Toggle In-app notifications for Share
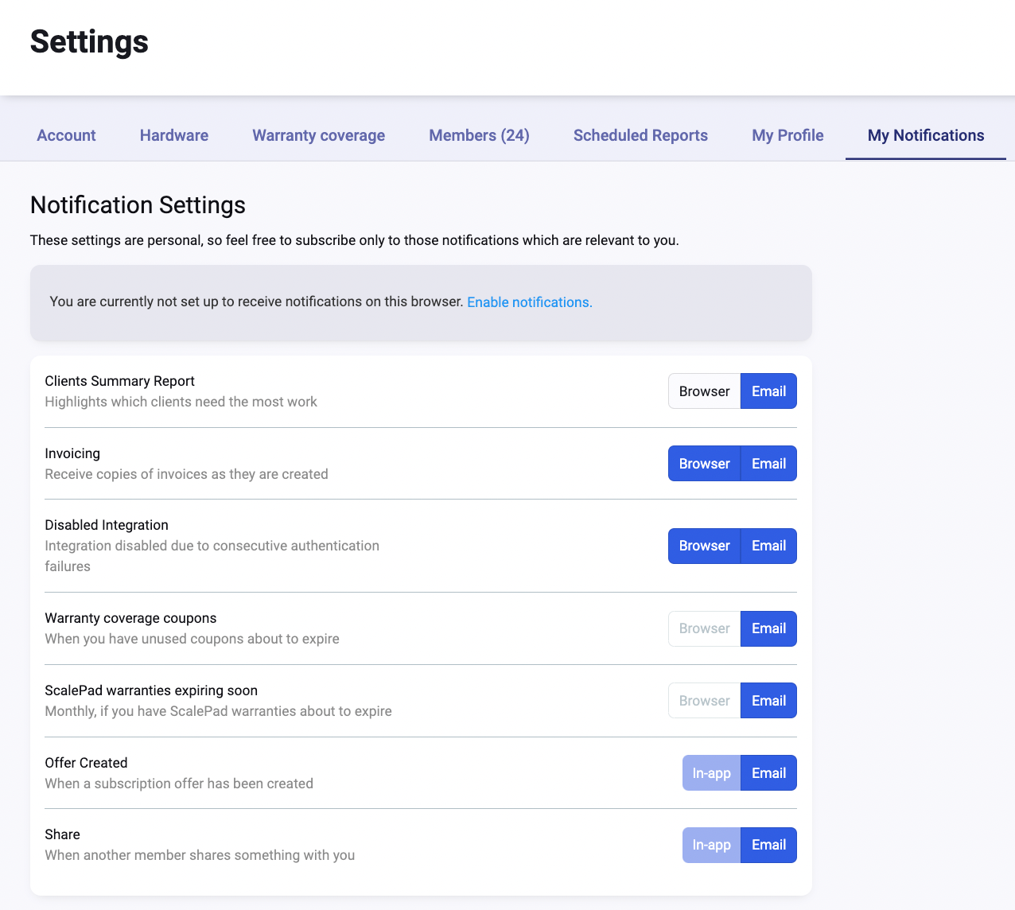 point(711,845)
